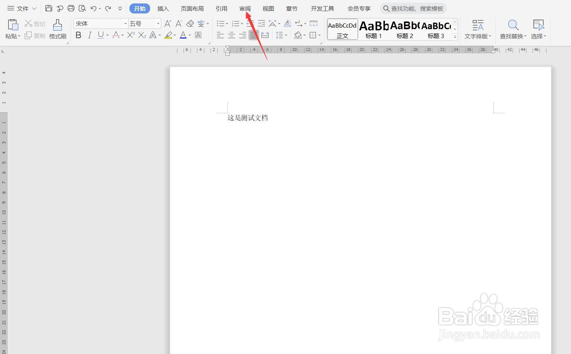The height and width of the screenshot is (354, 571).
Task: Click the numbered list icon
Action: click(236, 23)
